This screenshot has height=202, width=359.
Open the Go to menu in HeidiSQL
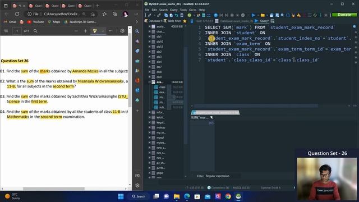192,10
